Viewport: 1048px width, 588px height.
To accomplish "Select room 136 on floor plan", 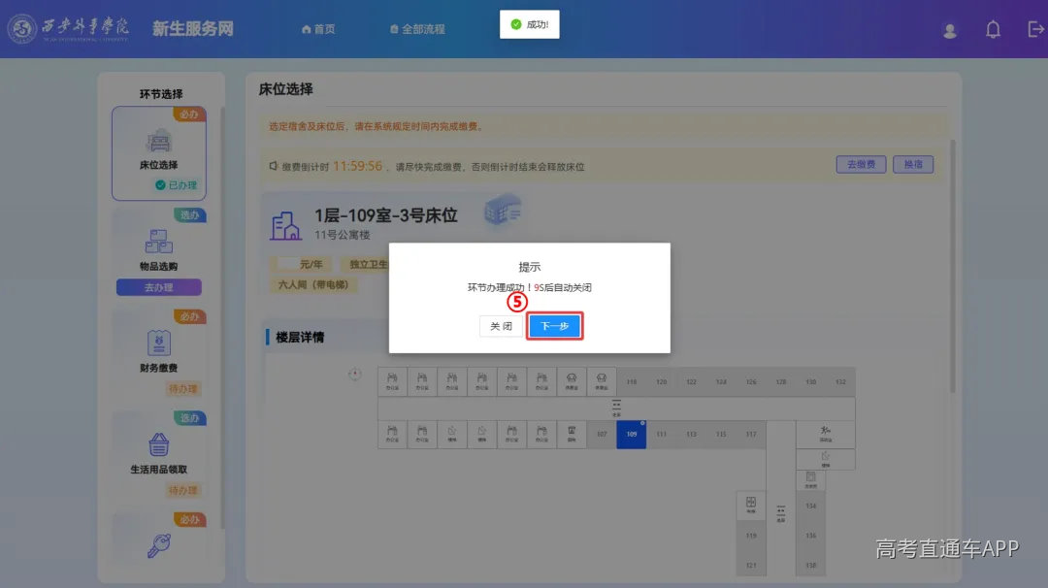I will tap(810, 536).
